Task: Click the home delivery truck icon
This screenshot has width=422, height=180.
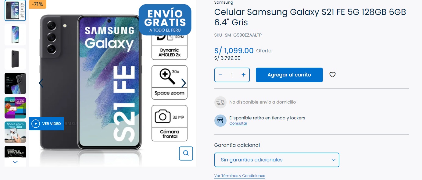Action: click(x=220, y=102)
